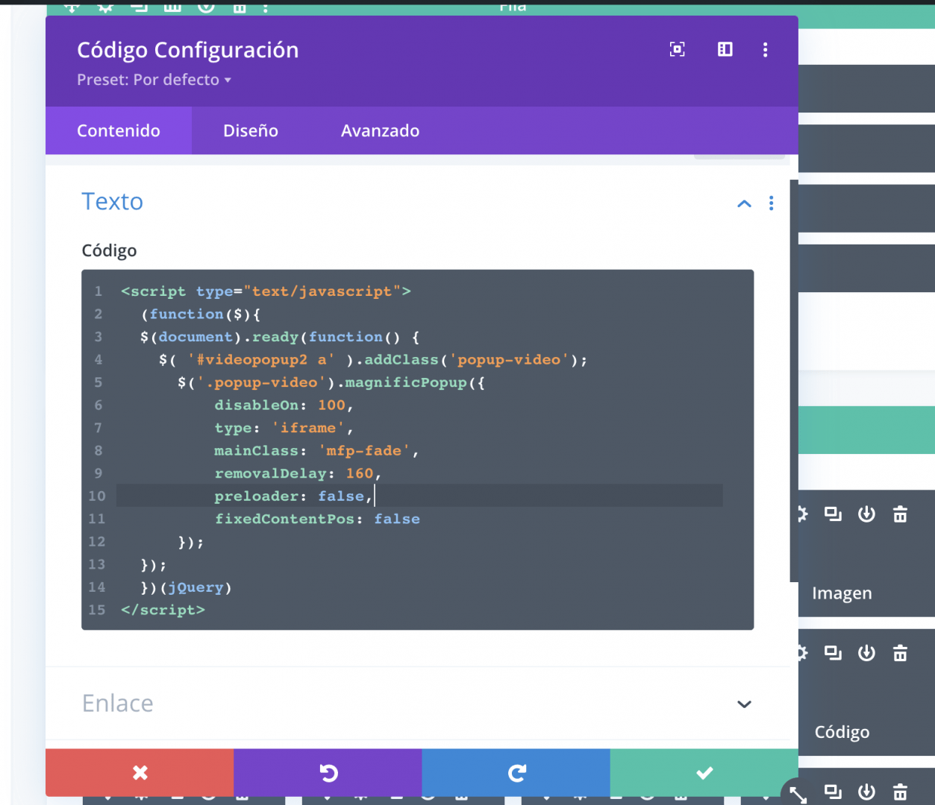Click line number 12 in the gutter
The height and width of the screenshot is (805, 935).
(97, 542)
